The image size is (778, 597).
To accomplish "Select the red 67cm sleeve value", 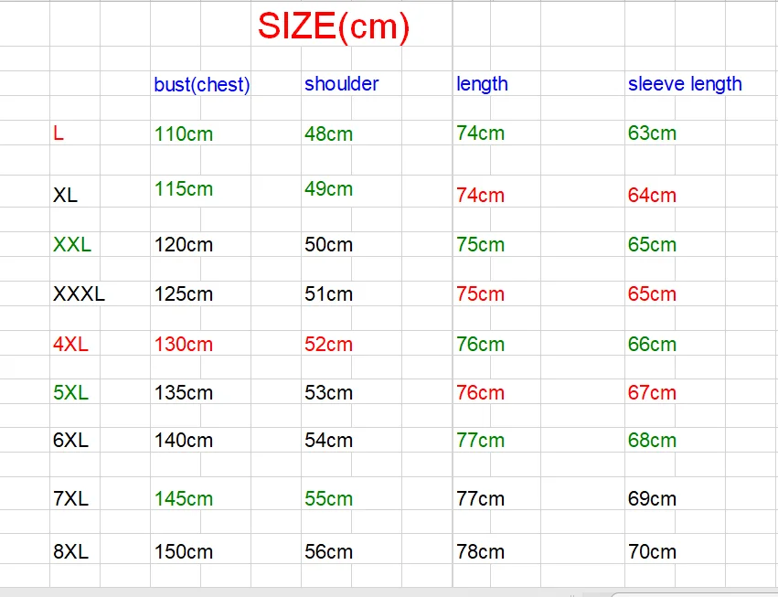I will tap(652, 392).
